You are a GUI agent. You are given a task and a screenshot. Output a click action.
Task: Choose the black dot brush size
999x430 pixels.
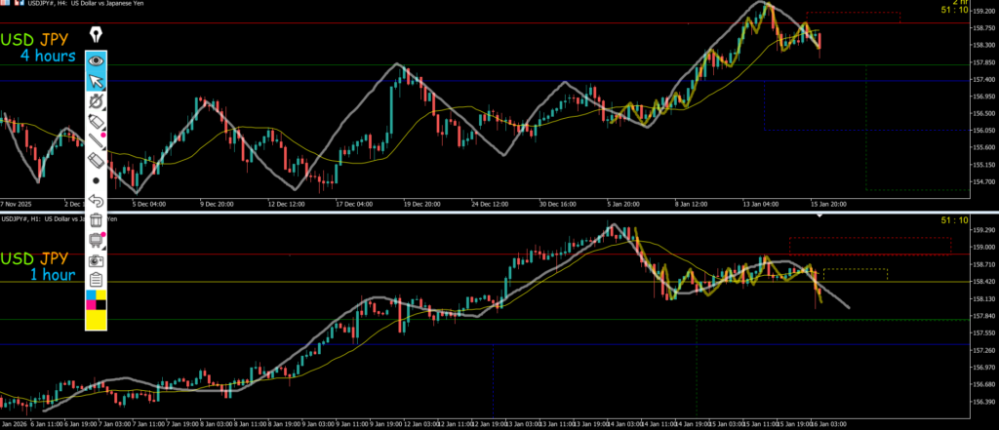pos(96,180)
